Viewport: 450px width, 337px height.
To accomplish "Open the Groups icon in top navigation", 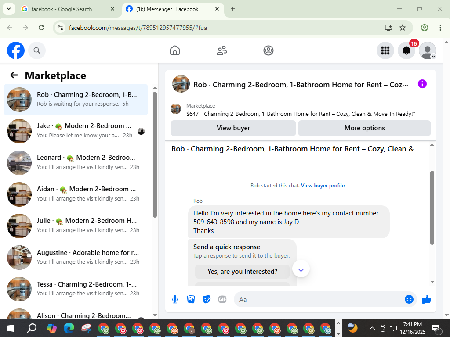I will click(269, 50).
